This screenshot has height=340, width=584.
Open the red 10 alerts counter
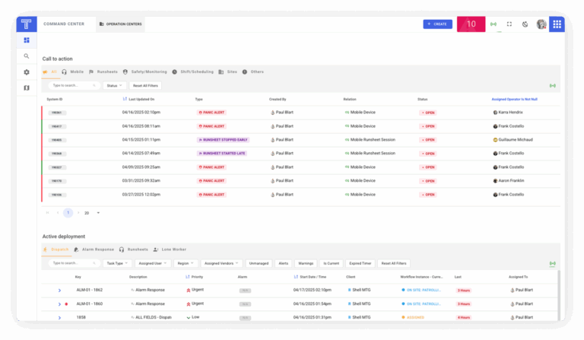tap(471, 24)
